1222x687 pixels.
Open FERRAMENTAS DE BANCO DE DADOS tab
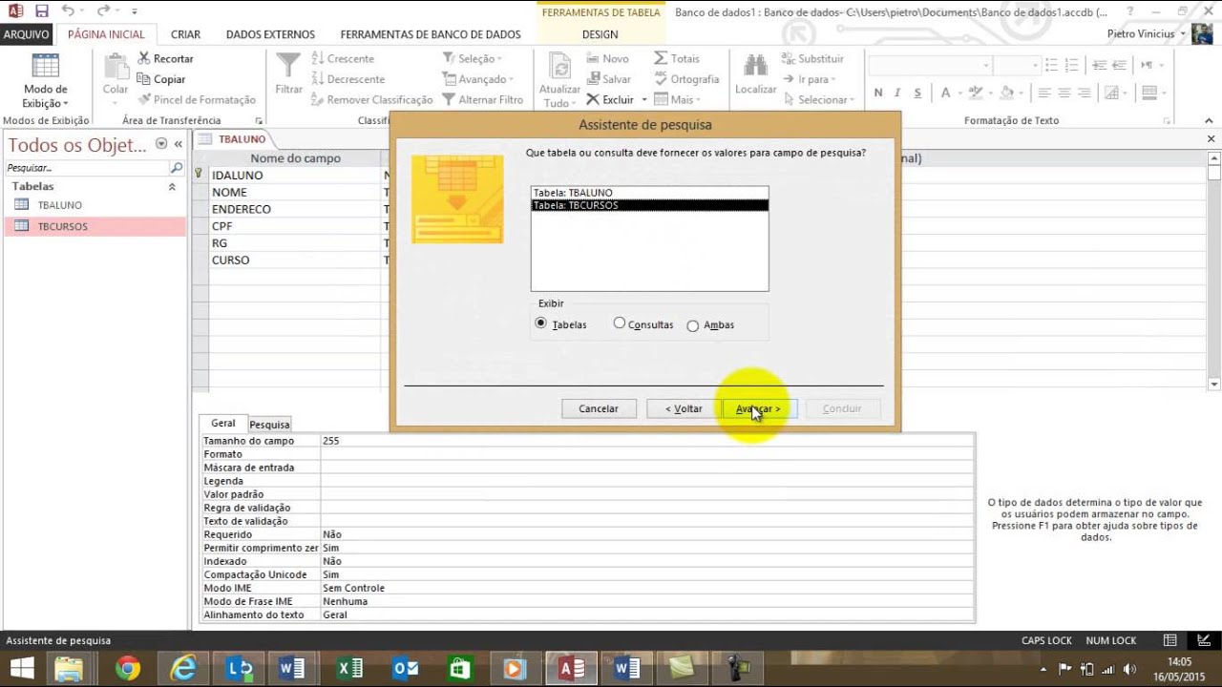(x=431, y=34)
